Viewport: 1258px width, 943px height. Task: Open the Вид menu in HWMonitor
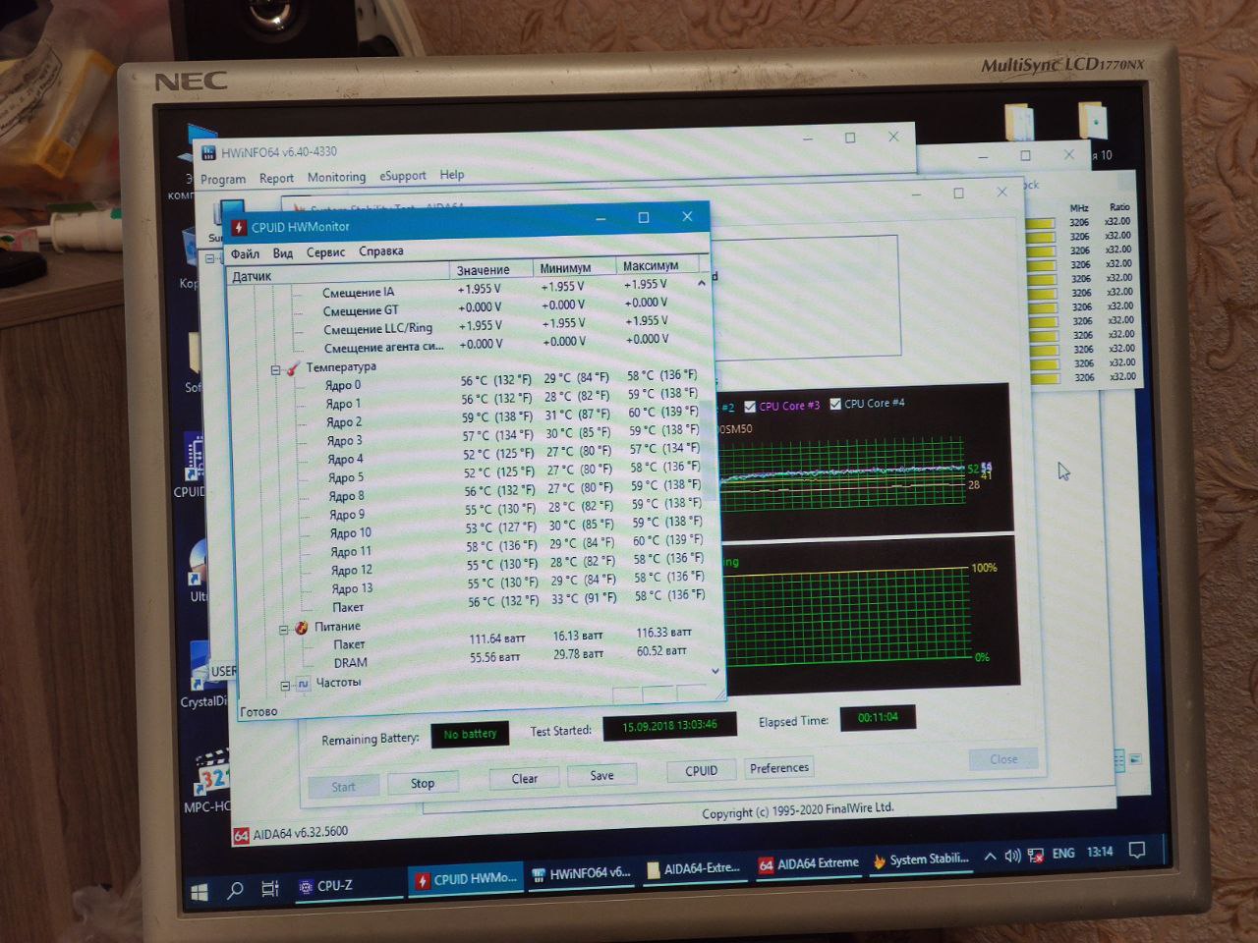283,252
